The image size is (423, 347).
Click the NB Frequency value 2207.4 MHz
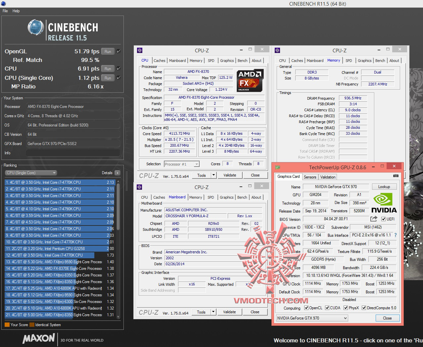378,84
